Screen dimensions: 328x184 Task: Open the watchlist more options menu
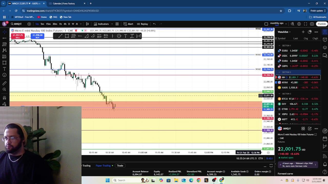[316, 32]
